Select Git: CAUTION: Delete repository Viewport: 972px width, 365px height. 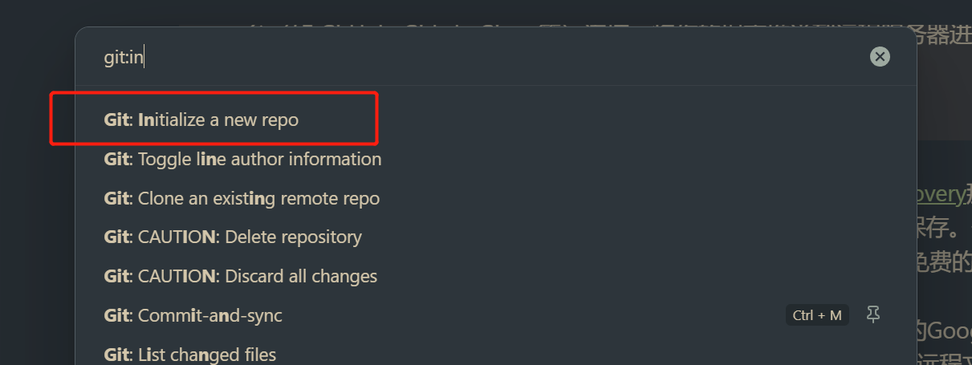(496, 237)
